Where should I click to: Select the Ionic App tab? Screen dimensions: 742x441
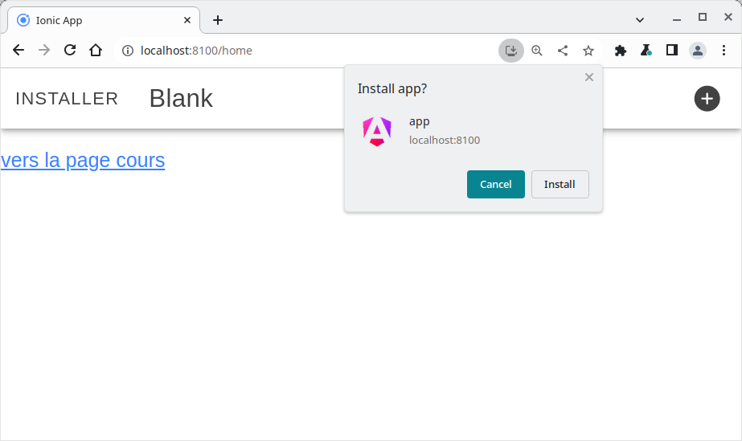[x=96, y=20]
